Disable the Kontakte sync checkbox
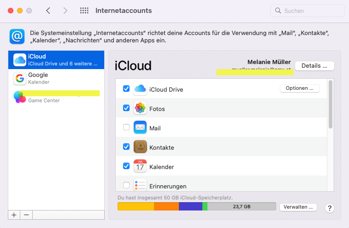Screen dimensions: 349x228 click(126, 147)
